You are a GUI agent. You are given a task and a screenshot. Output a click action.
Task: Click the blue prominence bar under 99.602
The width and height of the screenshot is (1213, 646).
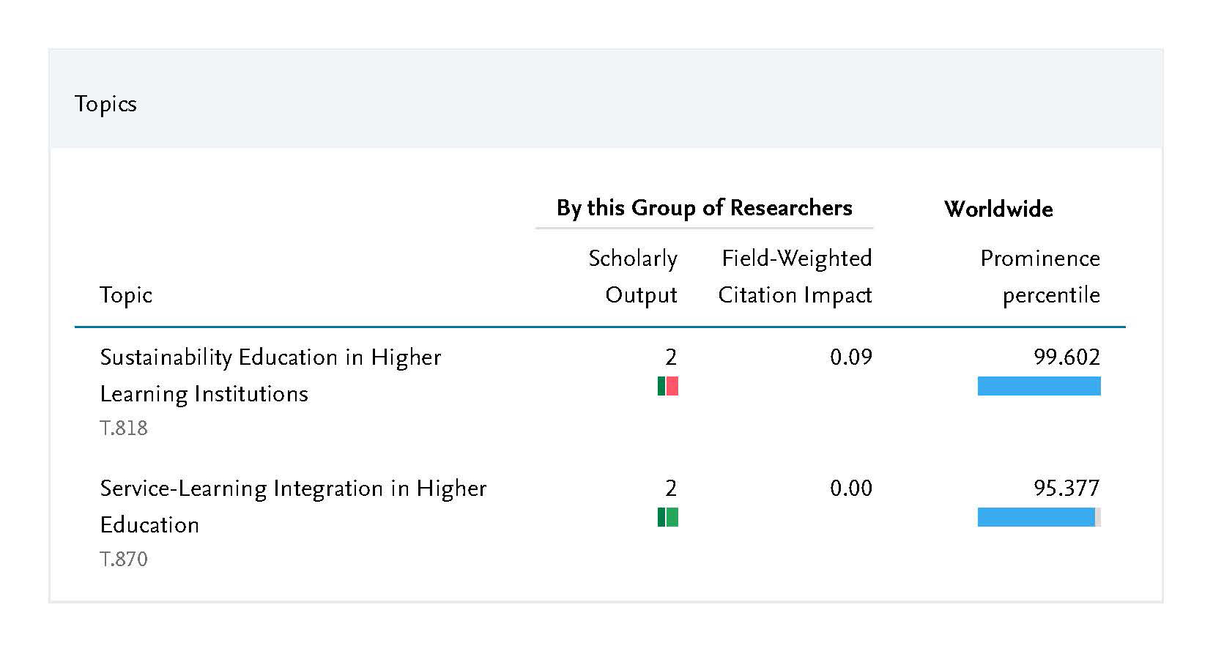1039,386
